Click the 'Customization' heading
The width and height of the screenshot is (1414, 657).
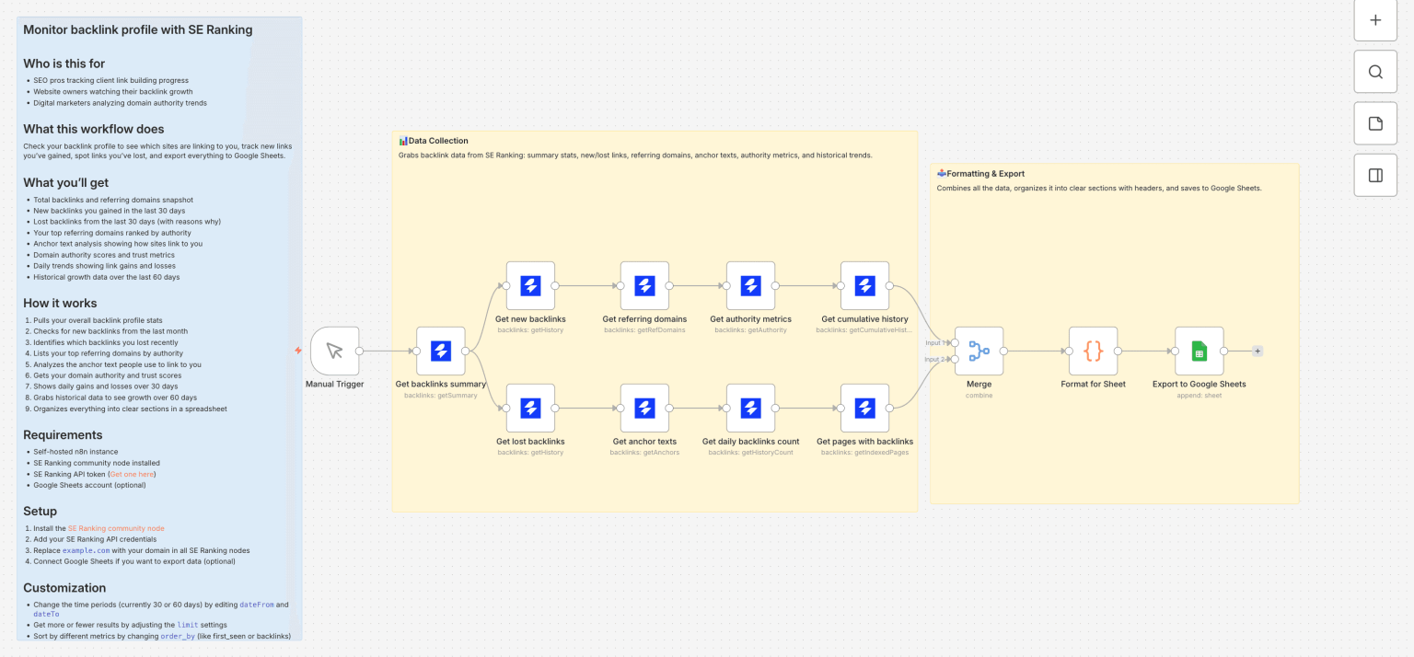point(64,588)
